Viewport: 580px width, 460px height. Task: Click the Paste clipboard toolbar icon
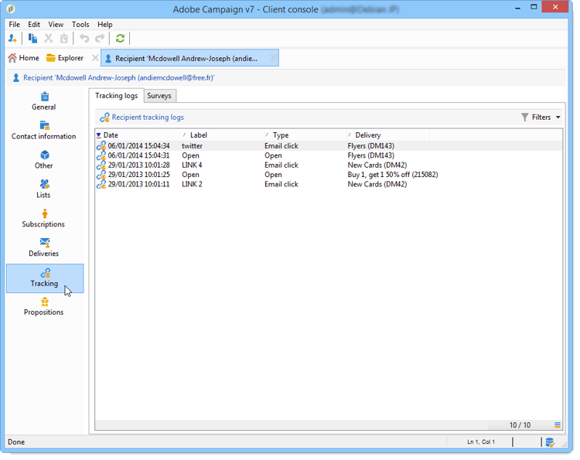(64, 38)
